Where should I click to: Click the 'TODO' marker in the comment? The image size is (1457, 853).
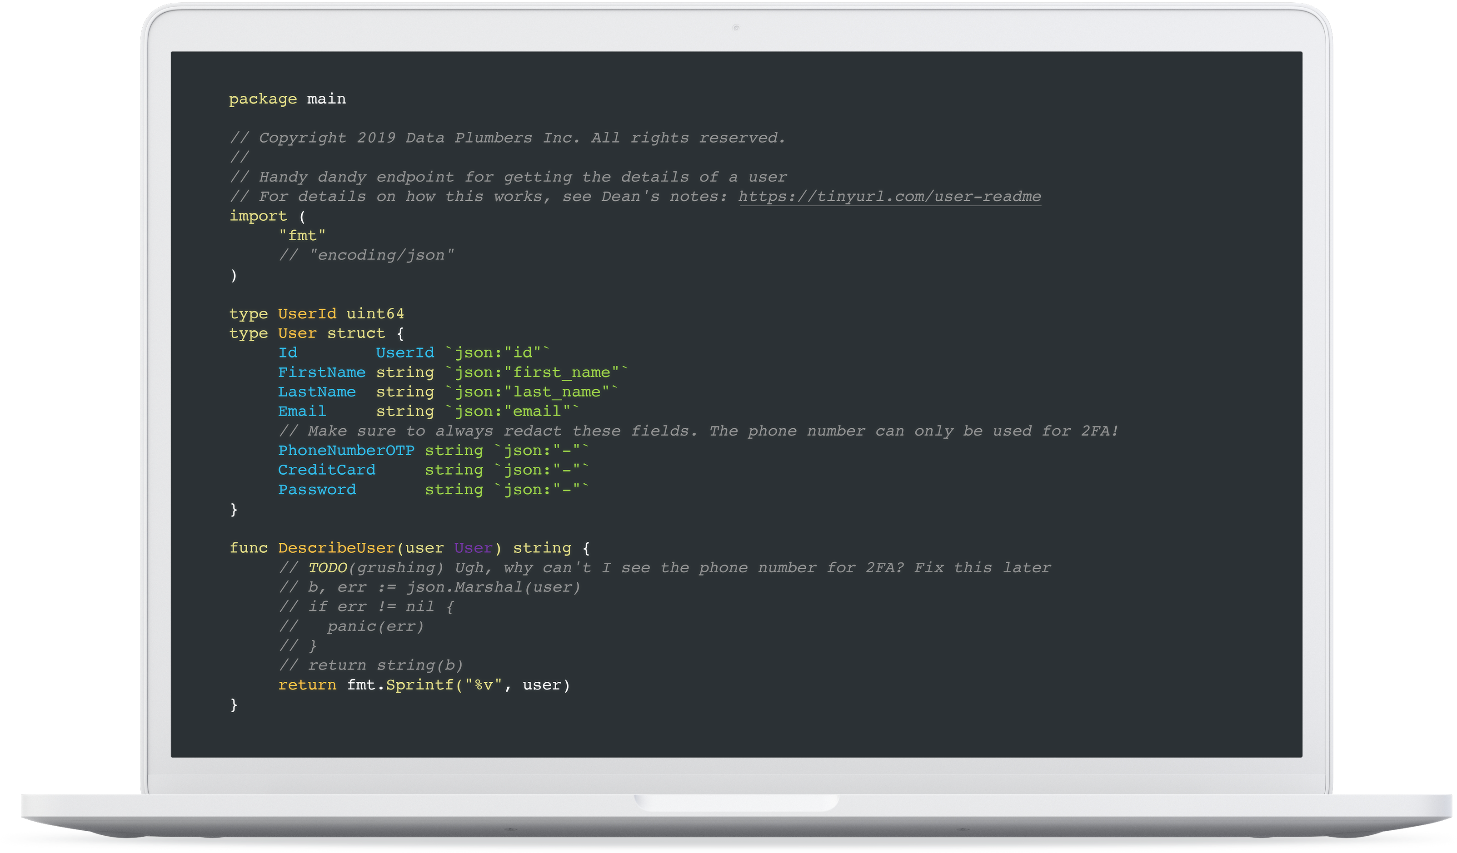tap(327, 567)
